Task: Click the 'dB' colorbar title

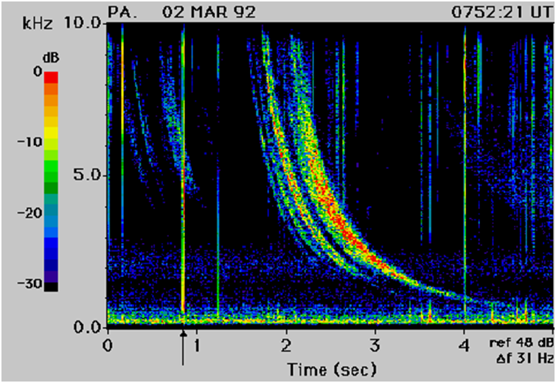Action: coord(51,57)
